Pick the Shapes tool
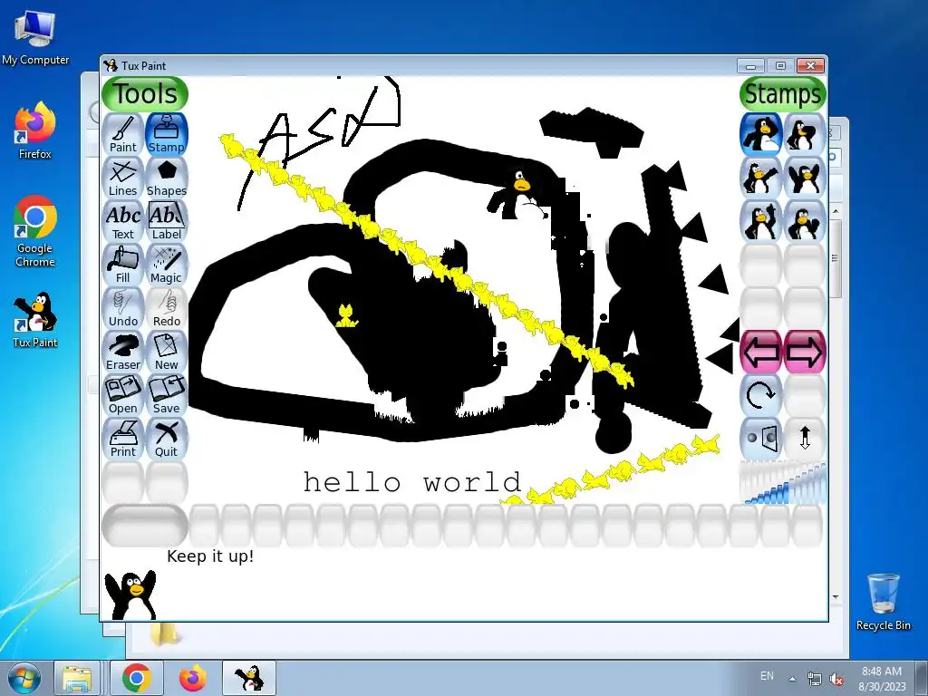Screen dimensions: 928x696 click(167, 178)
